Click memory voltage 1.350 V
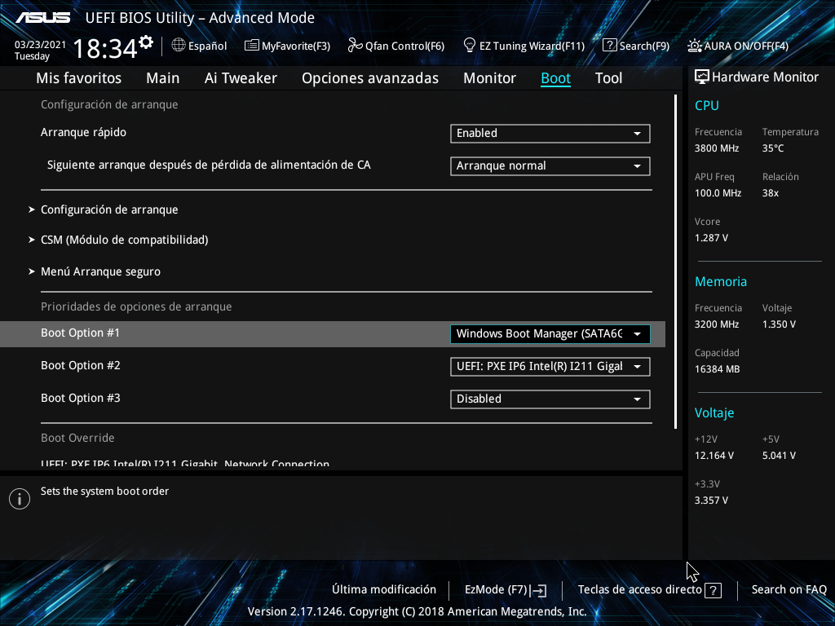The image size is (835, 626). click(x=779, y=324)
